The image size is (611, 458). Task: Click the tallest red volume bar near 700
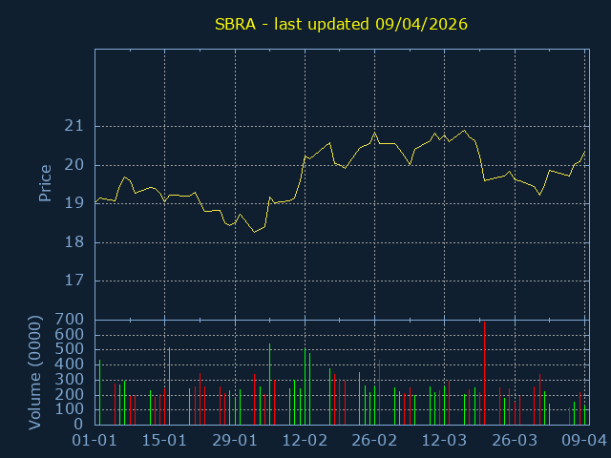pos(484,373)
